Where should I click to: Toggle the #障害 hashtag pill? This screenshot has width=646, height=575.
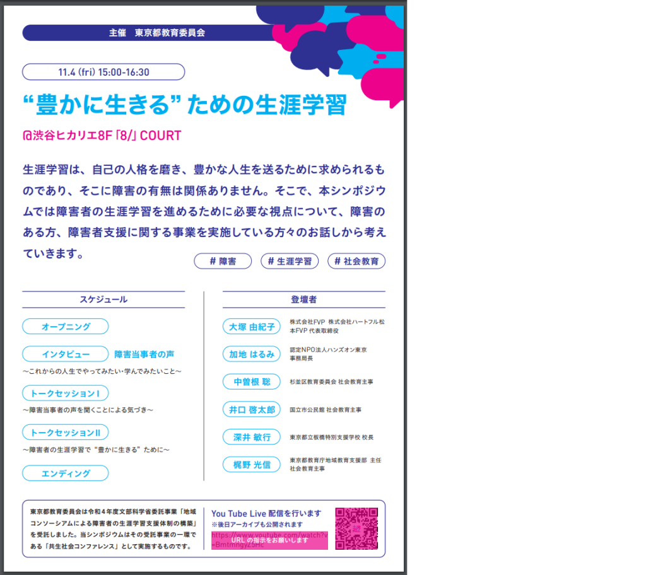tap(222, 261)
